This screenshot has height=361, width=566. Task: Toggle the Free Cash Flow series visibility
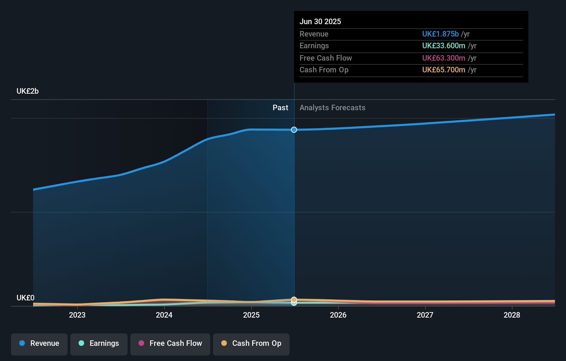[x=170, y=343]
